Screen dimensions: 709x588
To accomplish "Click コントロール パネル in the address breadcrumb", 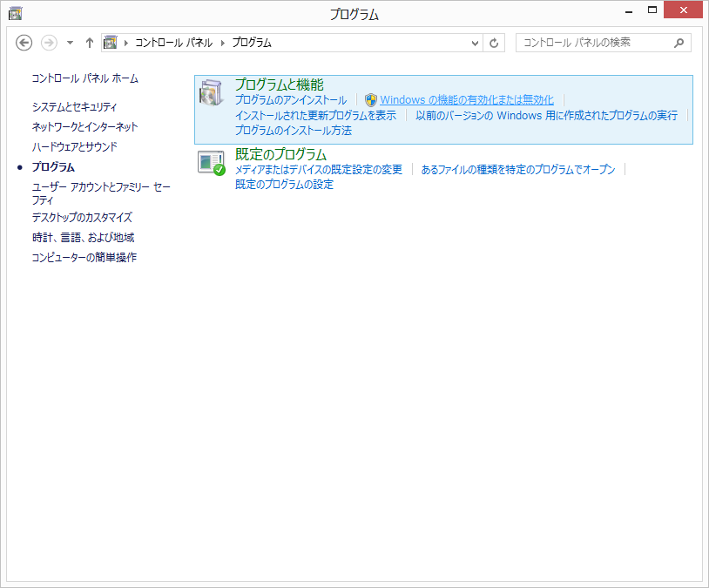I will coord(174,43).
